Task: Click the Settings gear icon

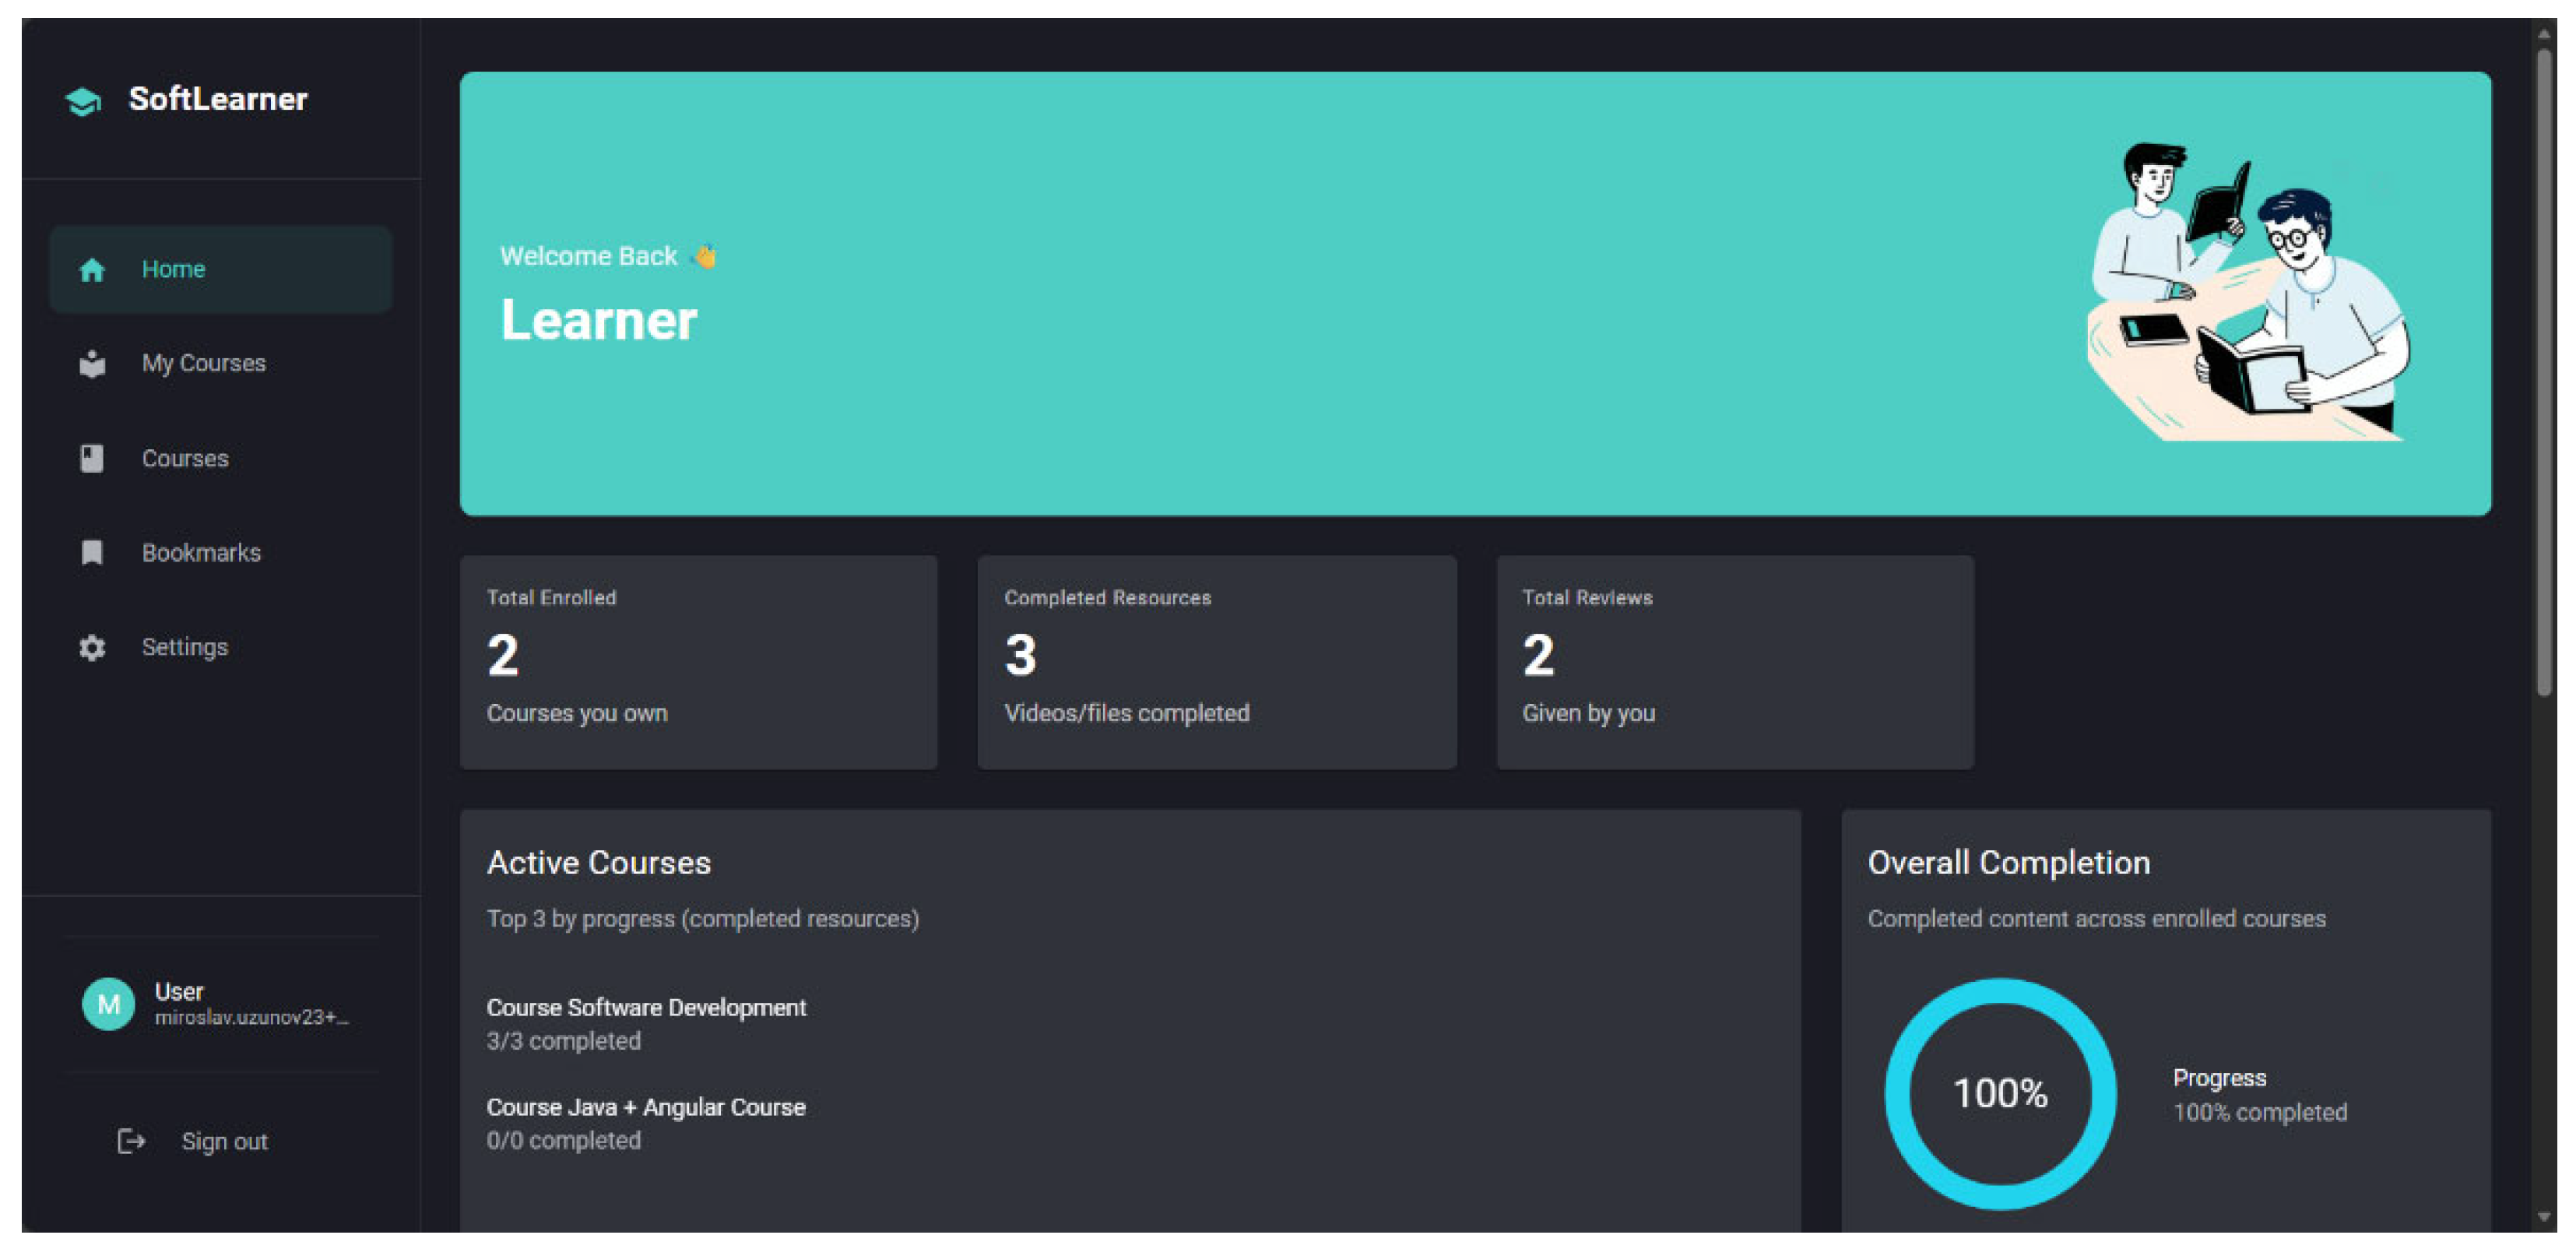Action: click(x=92, y=648)
